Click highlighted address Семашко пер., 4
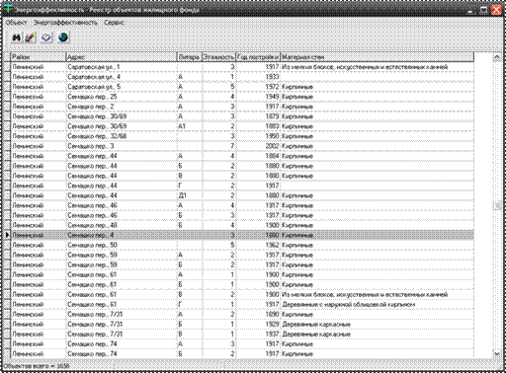The width and height of the screenshot is (506, 373). click(122, 235)
